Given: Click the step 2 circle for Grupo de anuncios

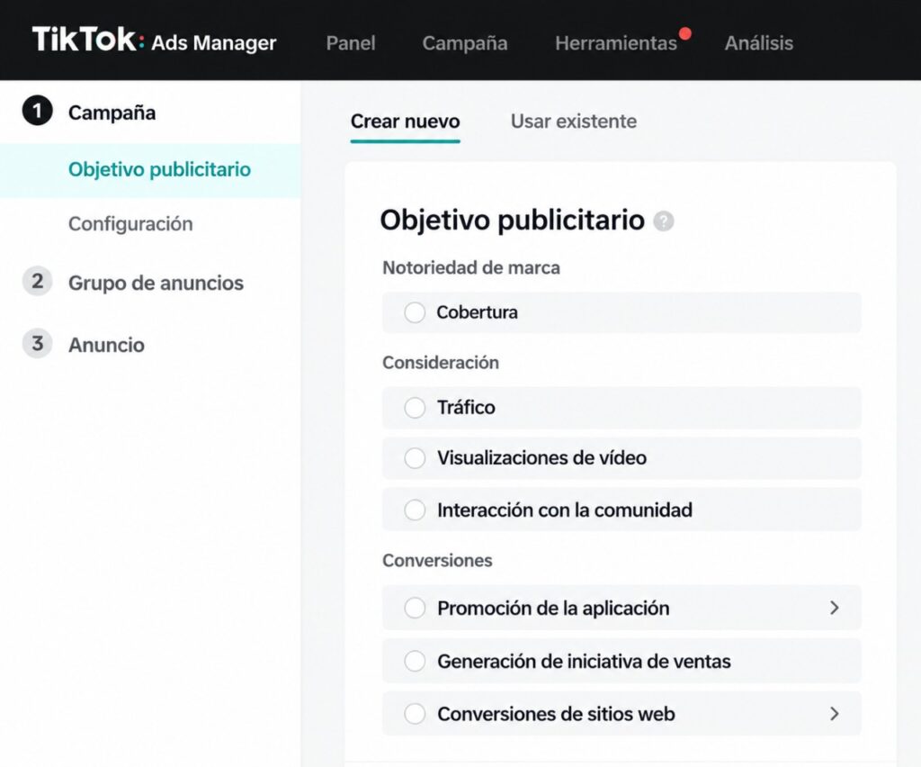Looking at the screenshot, I should 38,282.
